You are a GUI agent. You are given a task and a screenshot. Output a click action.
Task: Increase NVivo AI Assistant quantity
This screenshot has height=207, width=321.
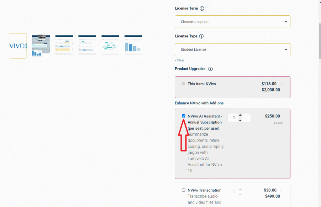[x=240, y=115]
